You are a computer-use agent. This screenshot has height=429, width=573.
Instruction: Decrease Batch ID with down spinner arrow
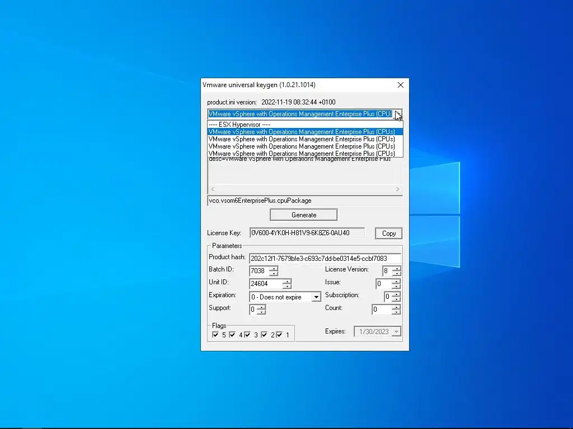click(x=274, y=273)
